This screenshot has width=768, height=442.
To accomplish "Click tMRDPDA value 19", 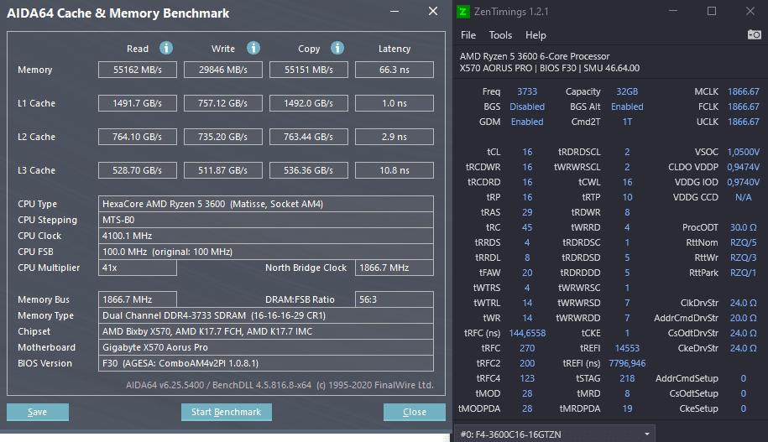I will pos(627,408).
